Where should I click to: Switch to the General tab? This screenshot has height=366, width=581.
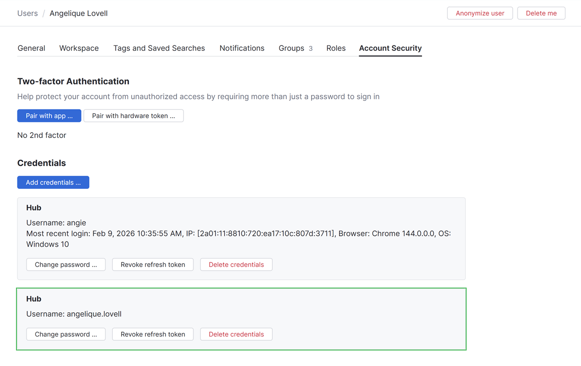click(x=31, y=48)
